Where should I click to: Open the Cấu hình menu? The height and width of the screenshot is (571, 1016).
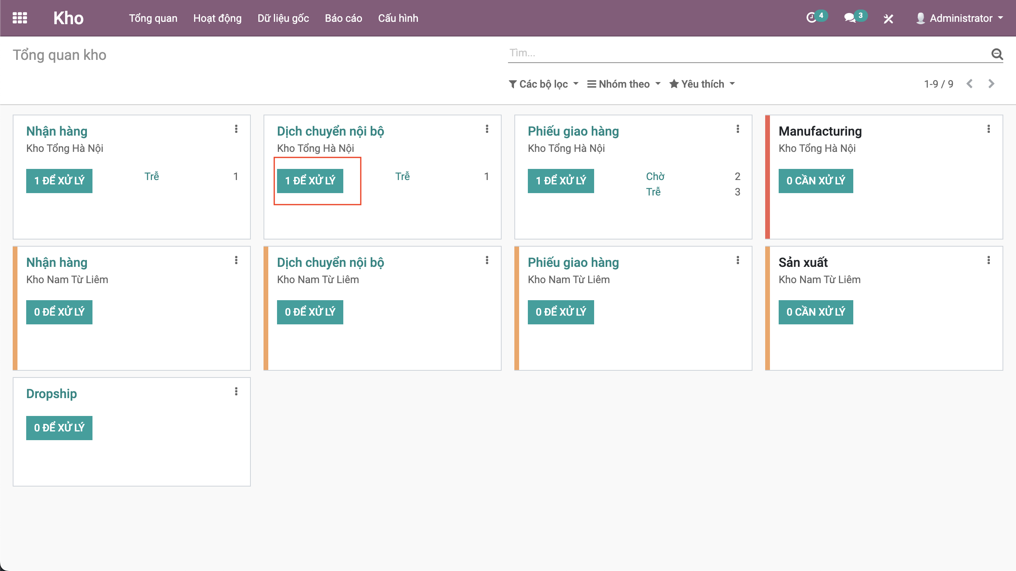[398, 18]
